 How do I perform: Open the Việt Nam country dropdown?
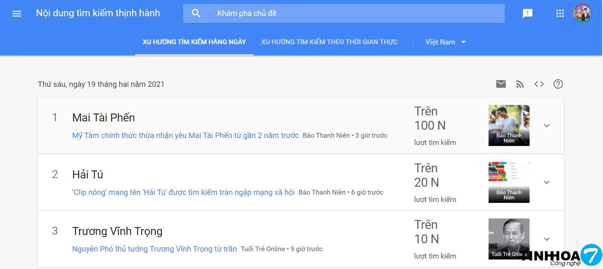(445, 42)
